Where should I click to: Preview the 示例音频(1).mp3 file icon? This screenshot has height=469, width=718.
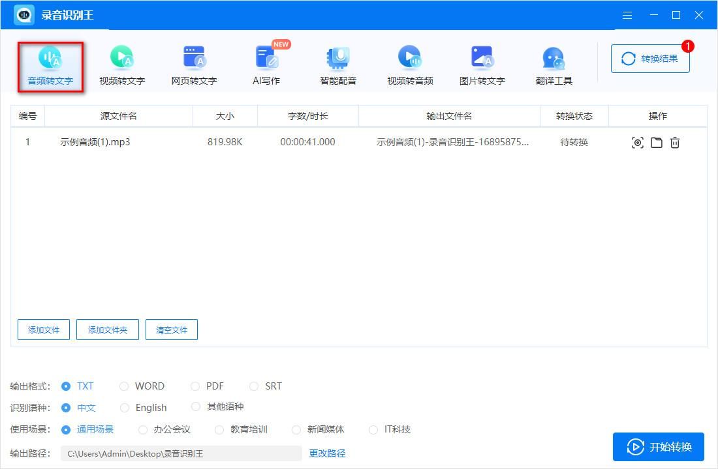click(638, 143)
